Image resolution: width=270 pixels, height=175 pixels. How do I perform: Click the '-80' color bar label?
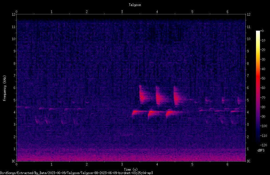(x=263, y=107)
